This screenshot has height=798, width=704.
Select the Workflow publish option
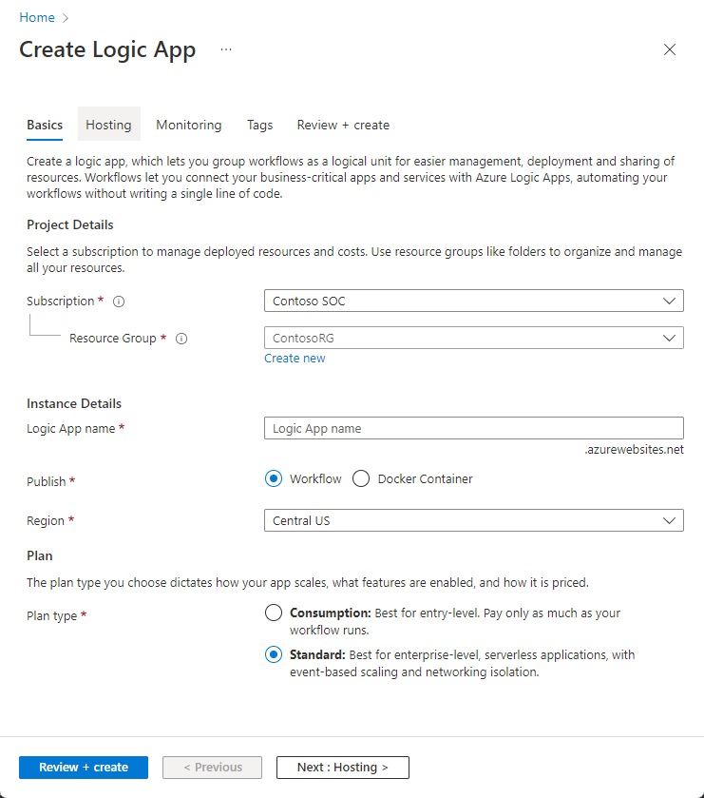pos(274,478)
